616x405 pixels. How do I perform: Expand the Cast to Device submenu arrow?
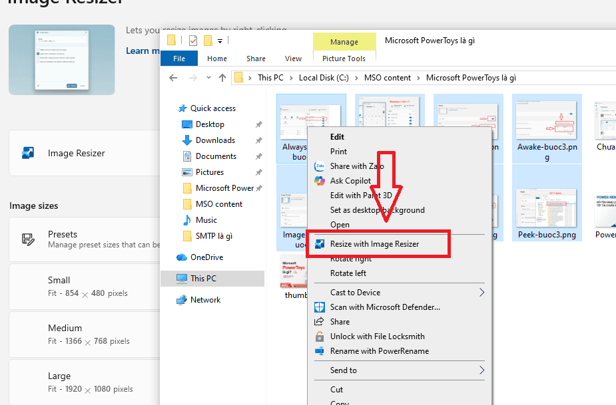click(x=481, y=293)
